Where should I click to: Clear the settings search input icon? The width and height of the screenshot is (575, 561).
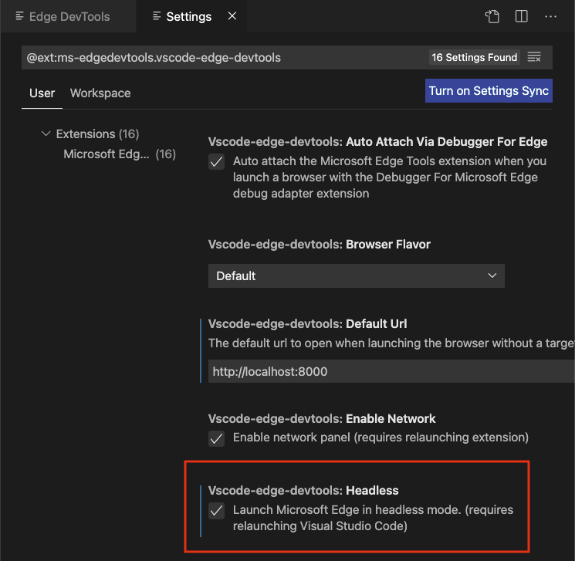click(x=534, y=57)
